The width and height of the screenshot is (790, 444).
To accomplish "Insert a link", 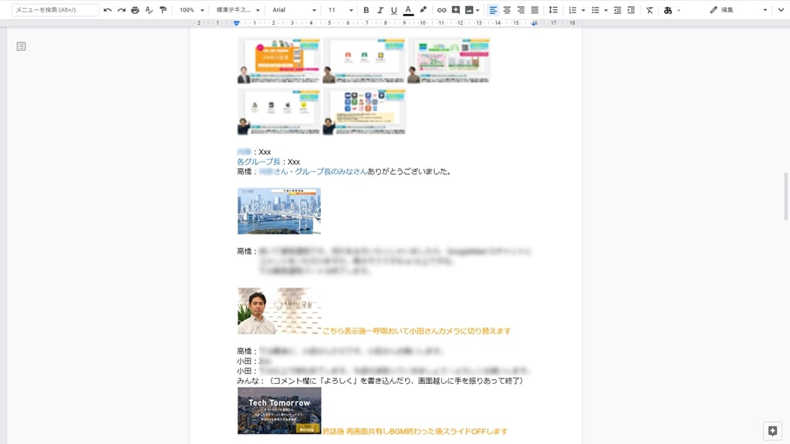I will 441,10.
